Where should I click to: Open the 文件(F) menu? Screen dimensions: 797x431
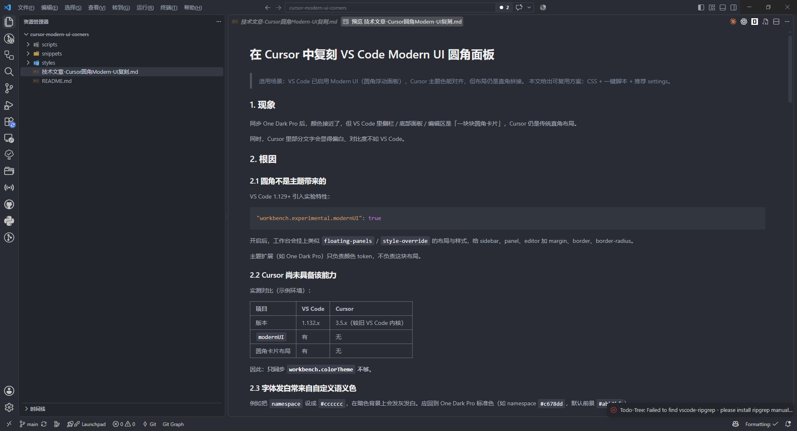(x=26, y=7)
